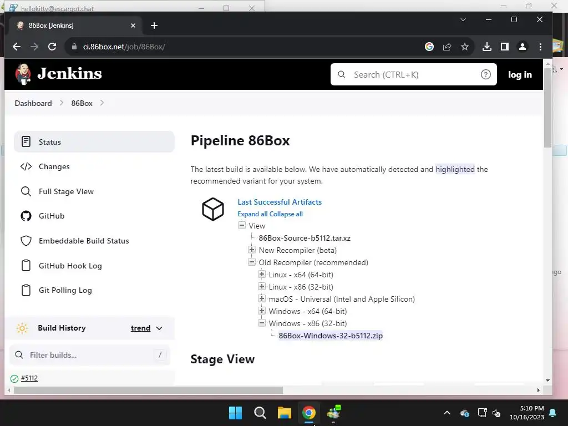Screen dimensions: 568x426
Task: Focus the Filter builds field
Action: click(89, 355)
